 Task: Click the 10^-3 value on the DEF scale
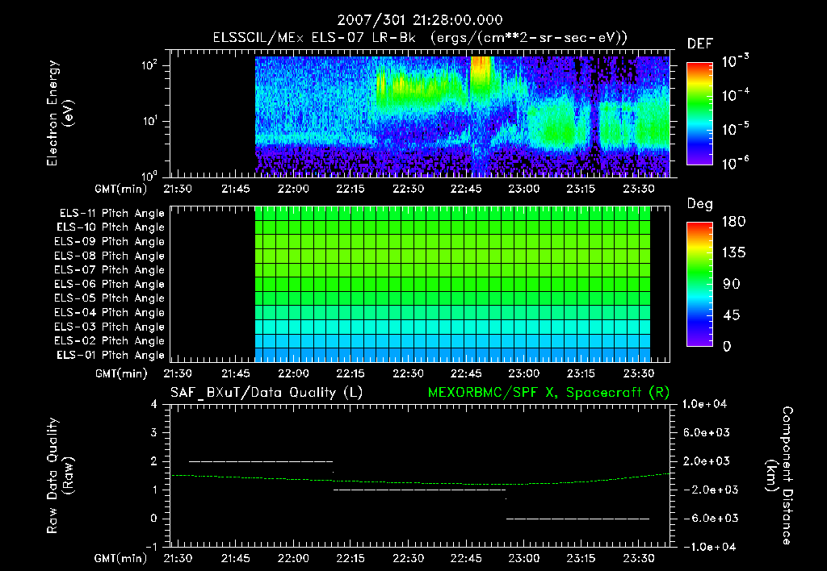coord(735,60)
